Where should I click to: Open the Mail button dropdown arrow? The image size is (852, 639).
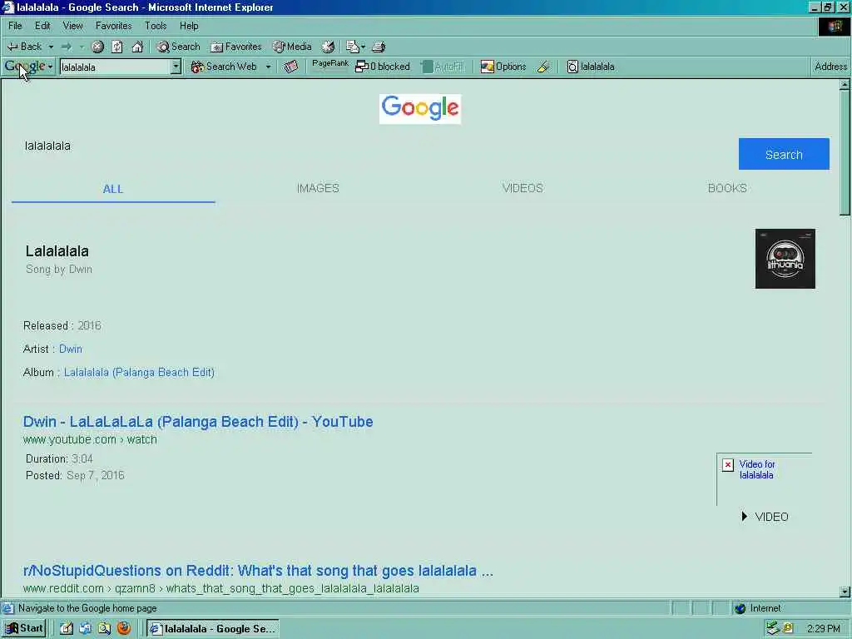point(363,47)
